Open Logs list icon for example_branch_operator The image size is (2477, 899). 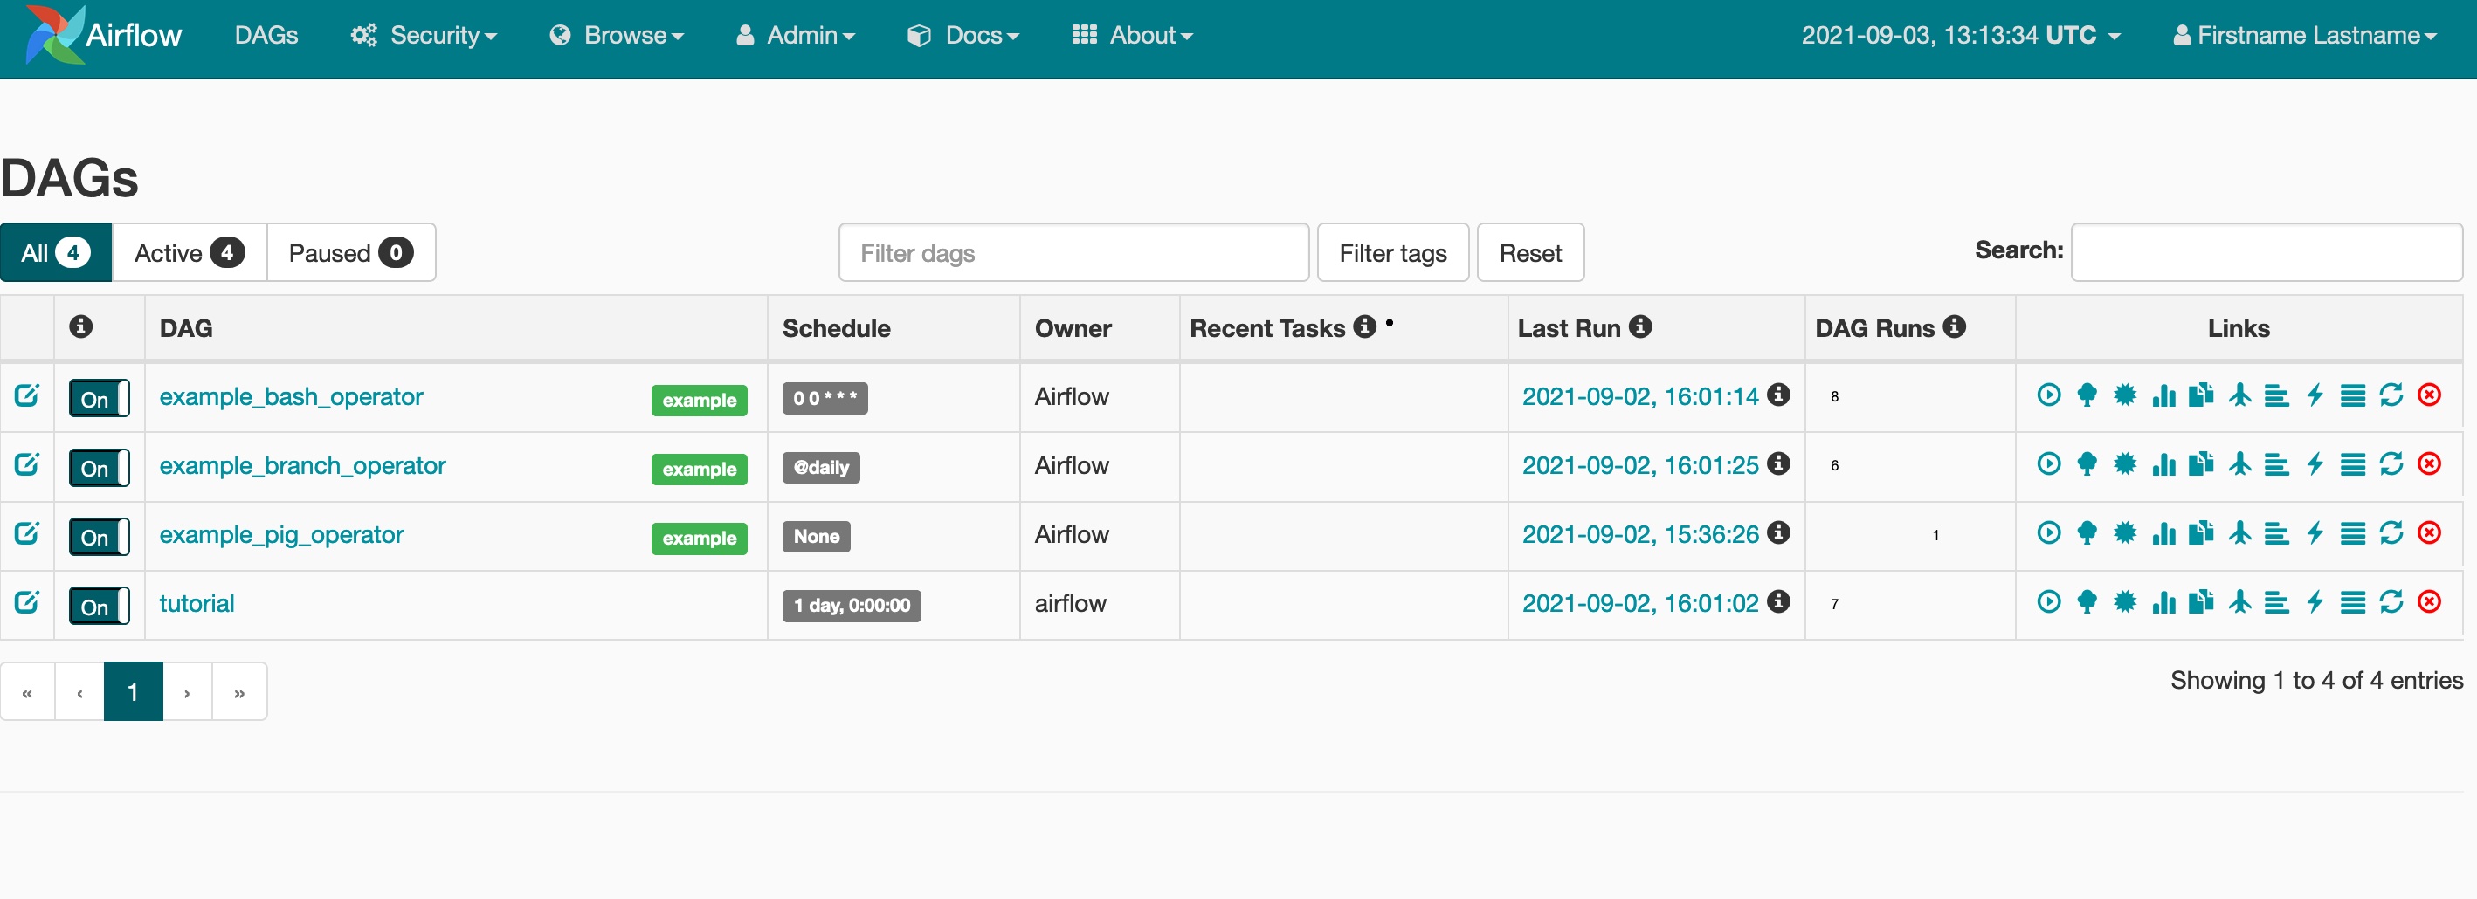(x=2353, y=464)
